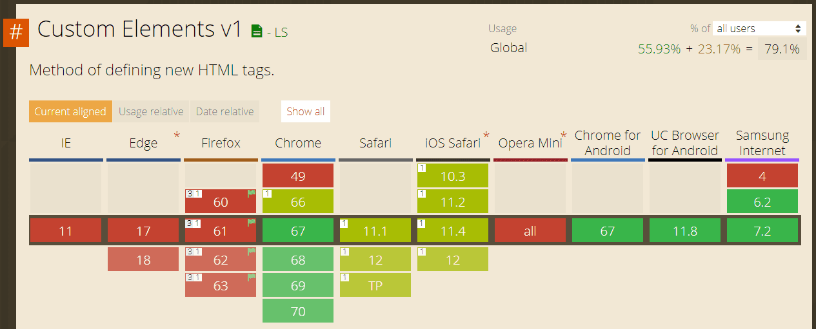Switch to Date relative view
Viewport: 816px width, 329px height.
(x=224, y=111)
